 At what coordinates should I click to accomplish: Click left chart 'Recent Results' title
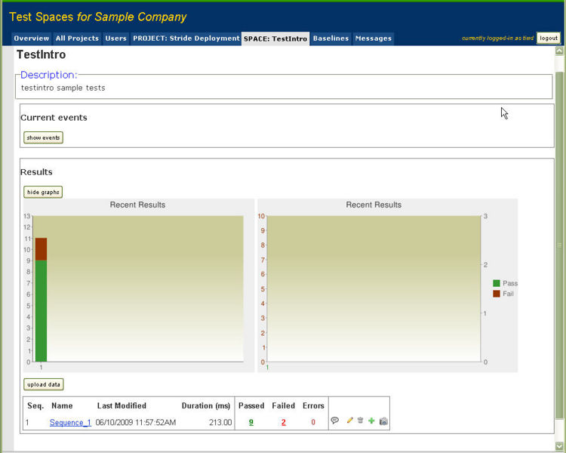tap(137, 205)
